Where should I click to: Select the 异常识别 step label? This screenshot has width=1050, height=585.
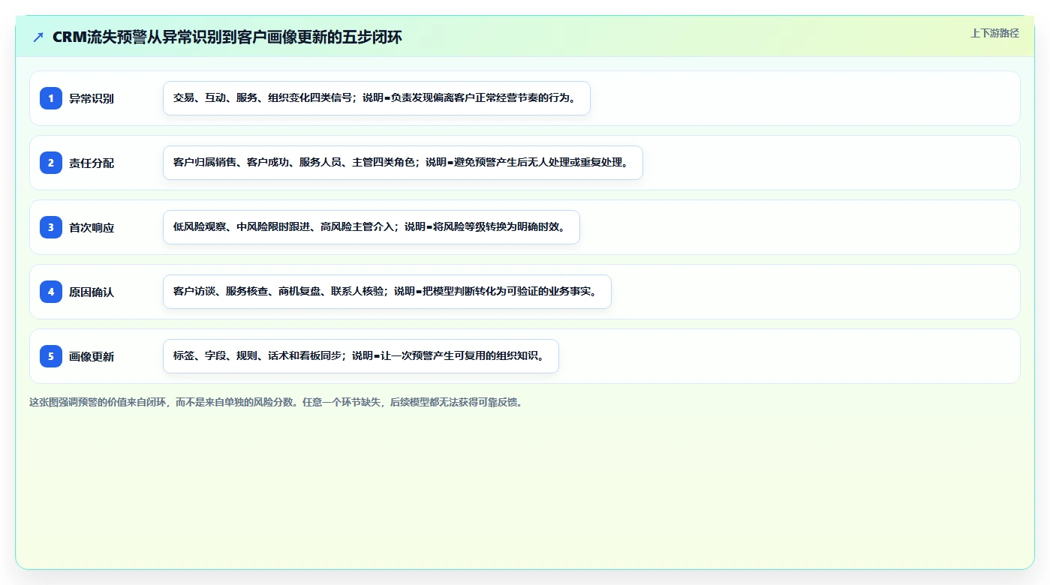(92, 98)
